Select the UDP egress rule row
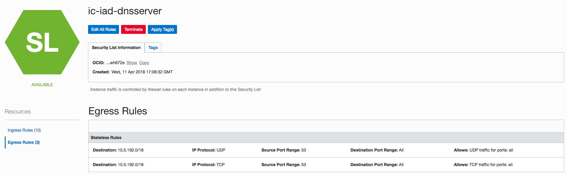This screenshot has height=175, width=567. pyautogui.click(x=326, y=150)
